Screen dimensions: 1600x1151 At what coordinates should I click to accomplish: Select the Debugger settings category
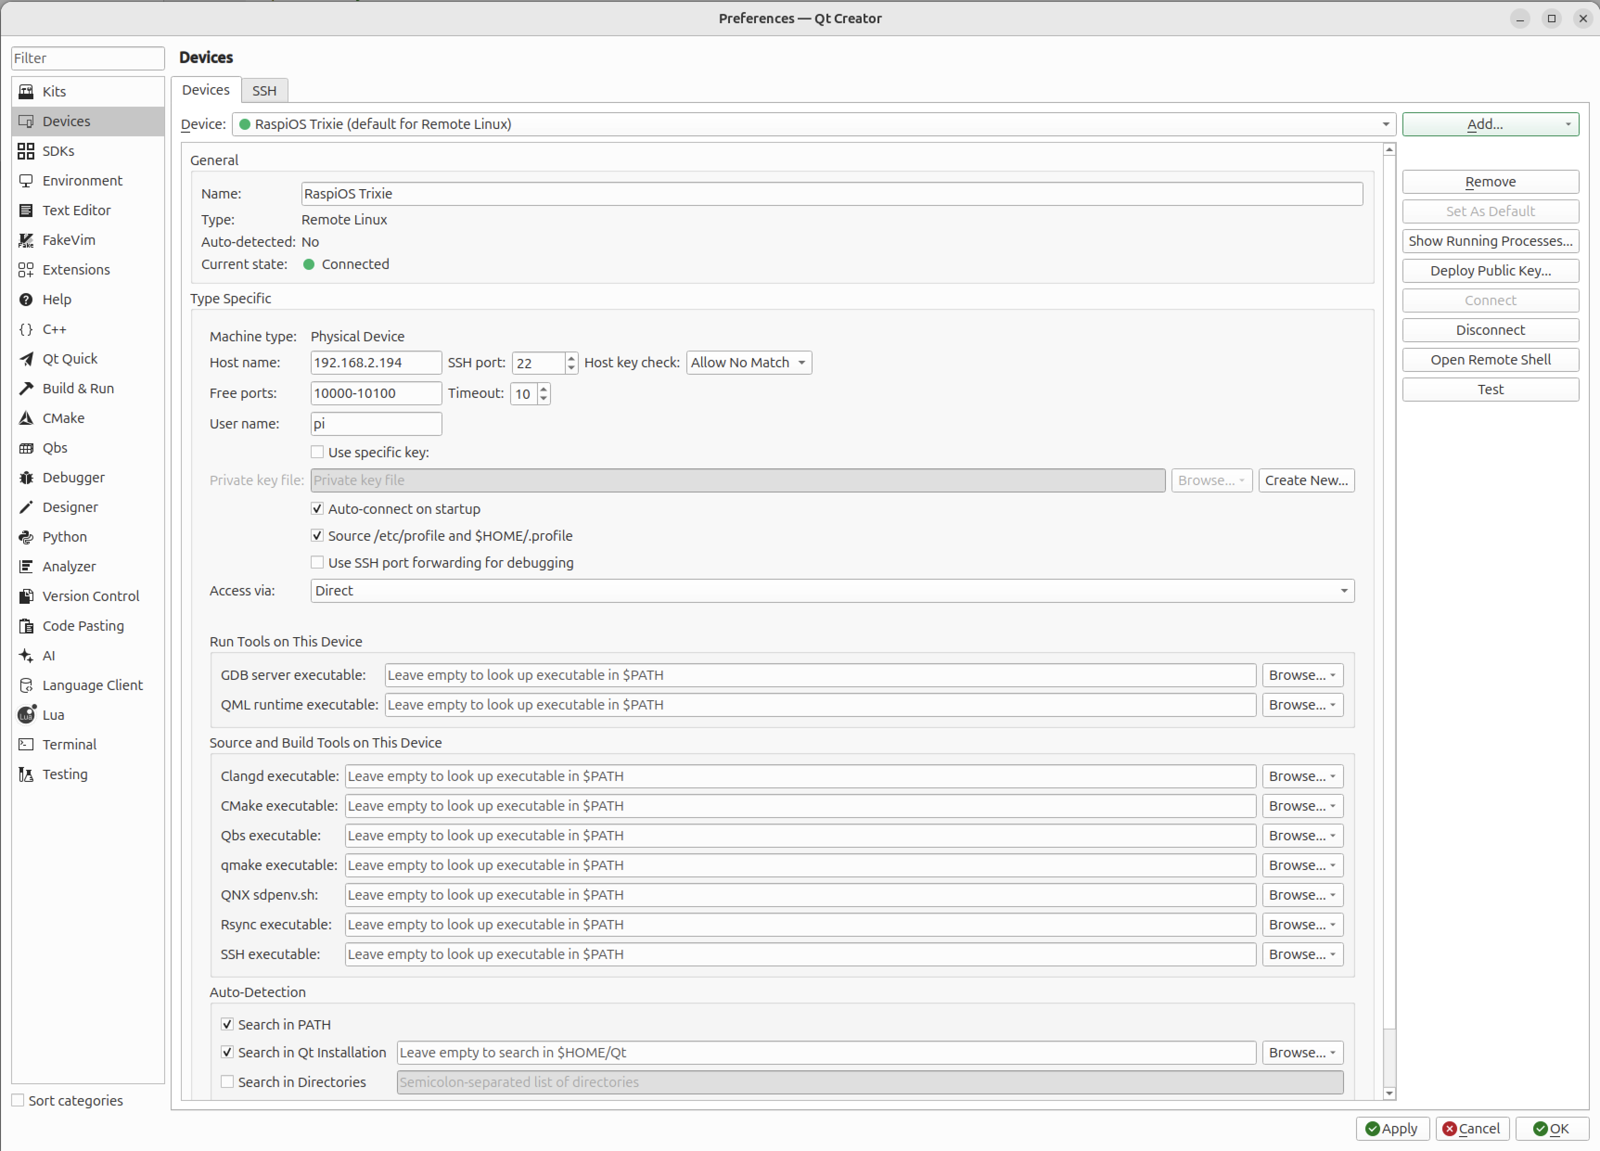click(x=73, y=477)
